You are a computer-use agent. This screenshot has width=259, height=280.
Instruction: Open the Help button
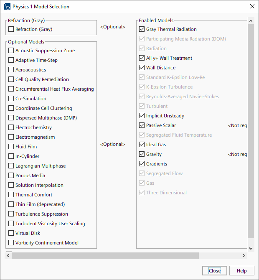[x=241, y=271]
